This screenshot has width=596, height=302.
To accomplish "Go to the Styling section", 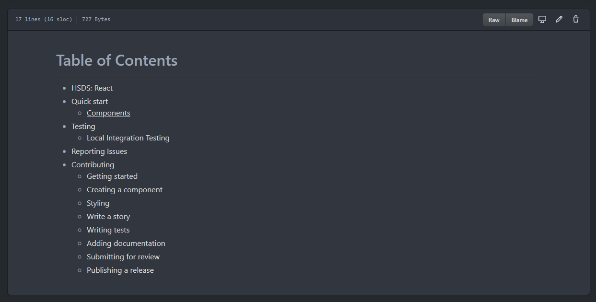I will tap(98, 203).
